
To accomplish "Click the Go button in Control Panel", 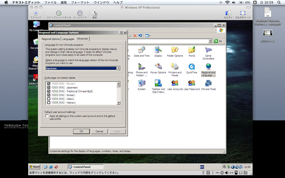I will point(218,41).
